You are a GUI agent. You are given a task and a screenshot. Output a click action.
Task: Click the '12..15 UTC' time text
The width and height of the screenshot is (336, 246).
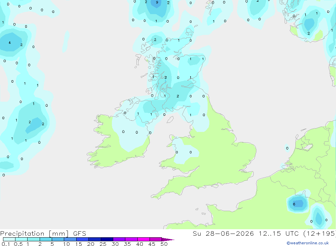278,234
